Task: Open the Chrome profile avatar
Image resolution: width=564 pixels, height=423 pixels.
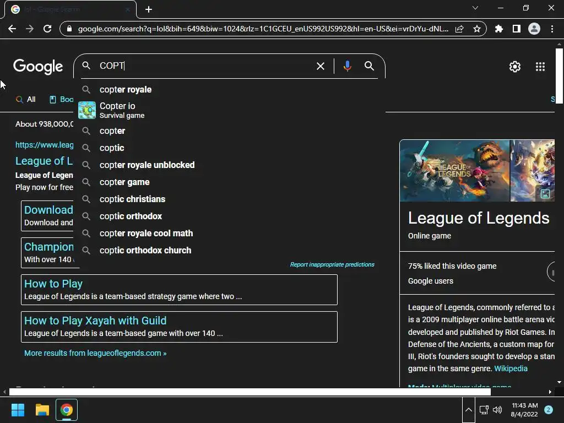Action: coord(534,29)
